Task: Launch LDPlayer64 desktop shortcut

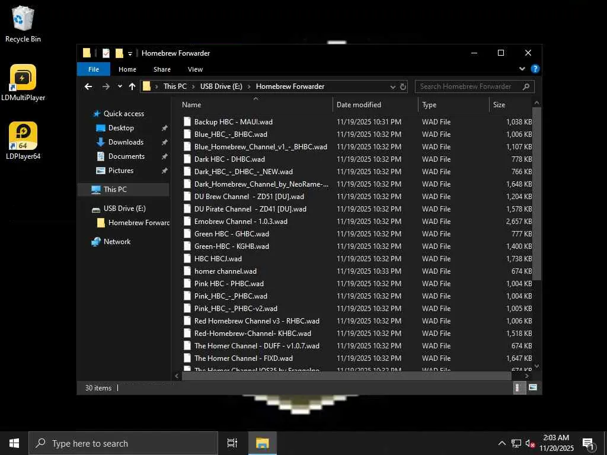Action: (x=23, y=141)
